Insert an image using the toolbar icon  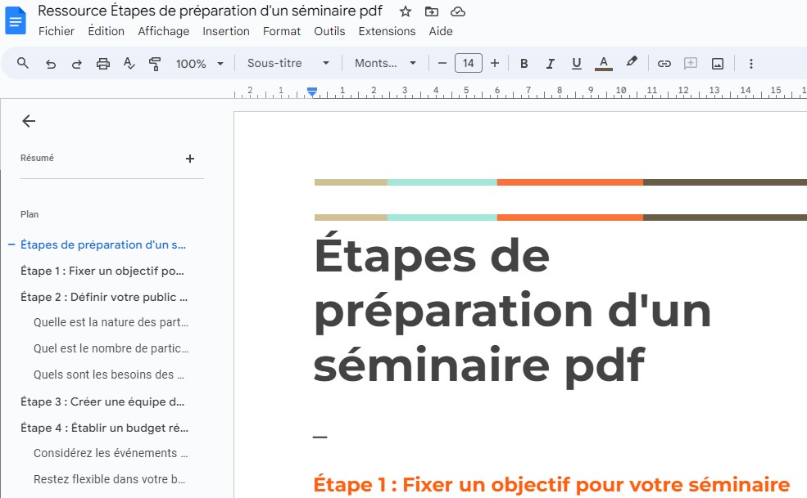(x=717, y=63)
